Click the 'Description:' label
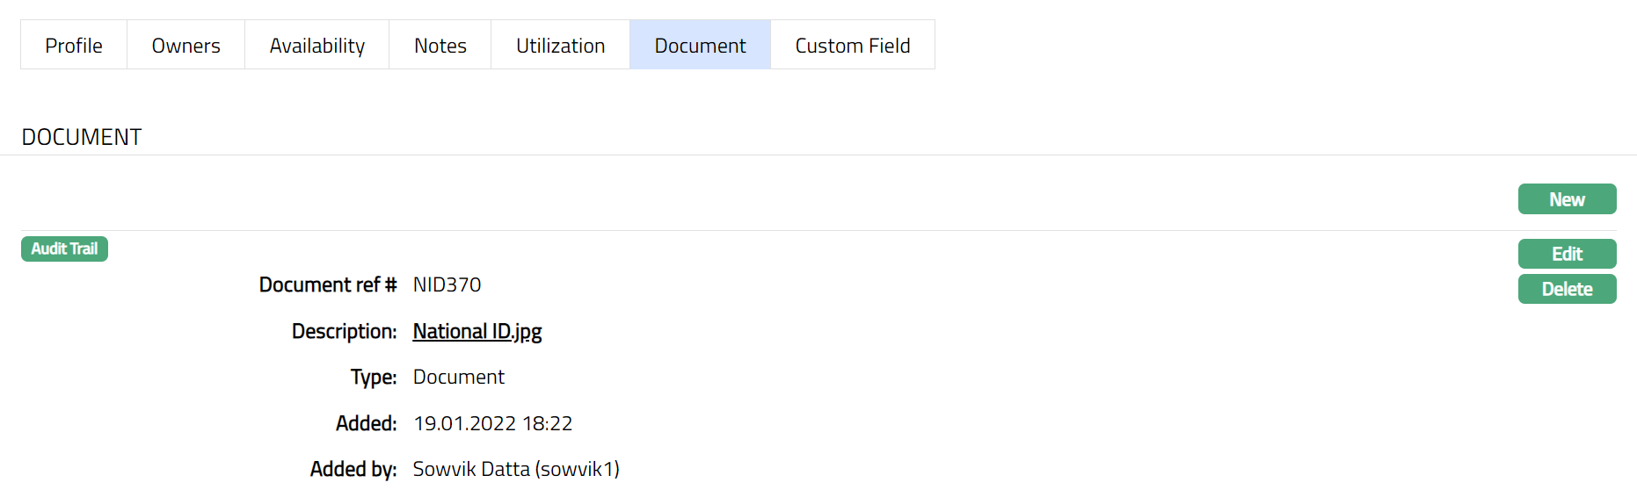Viewport: 1637px width, 497px height. 344,331
